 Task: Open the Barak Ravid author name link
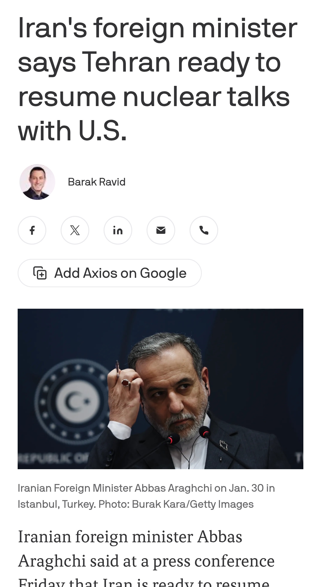pos(97,182)
